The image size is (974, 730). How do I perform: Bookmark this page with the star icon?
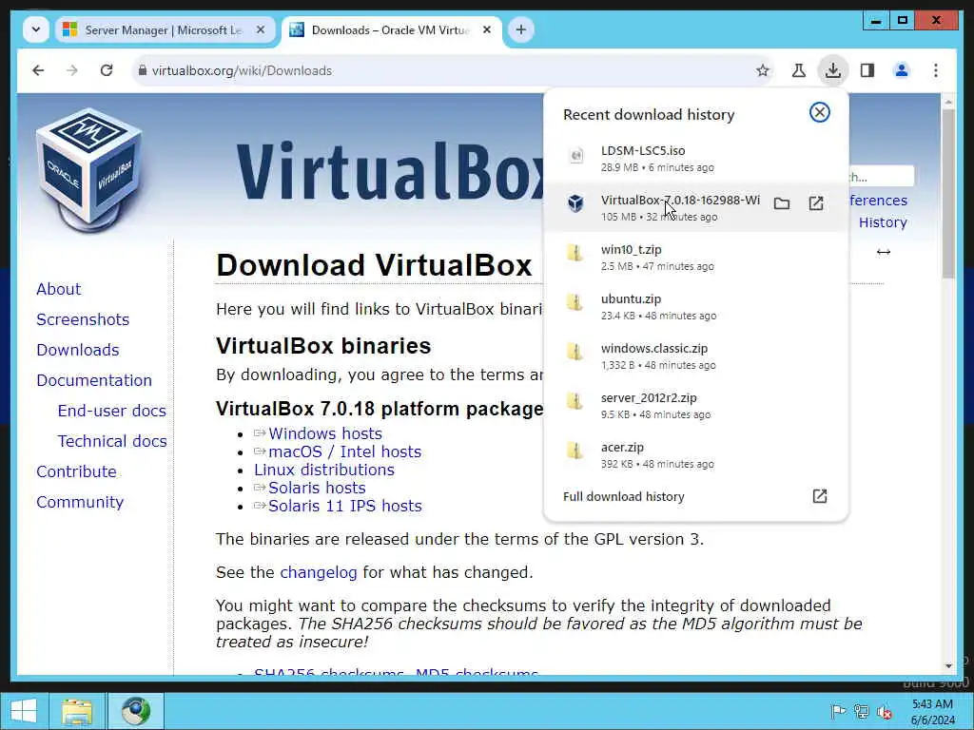pos(763,70)
